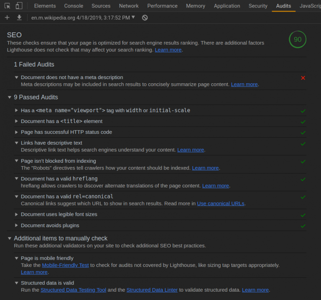The image size is (321, 300).
Task: Click the green check beside Document avoids plugins
Action: click(x=303, y=226)
